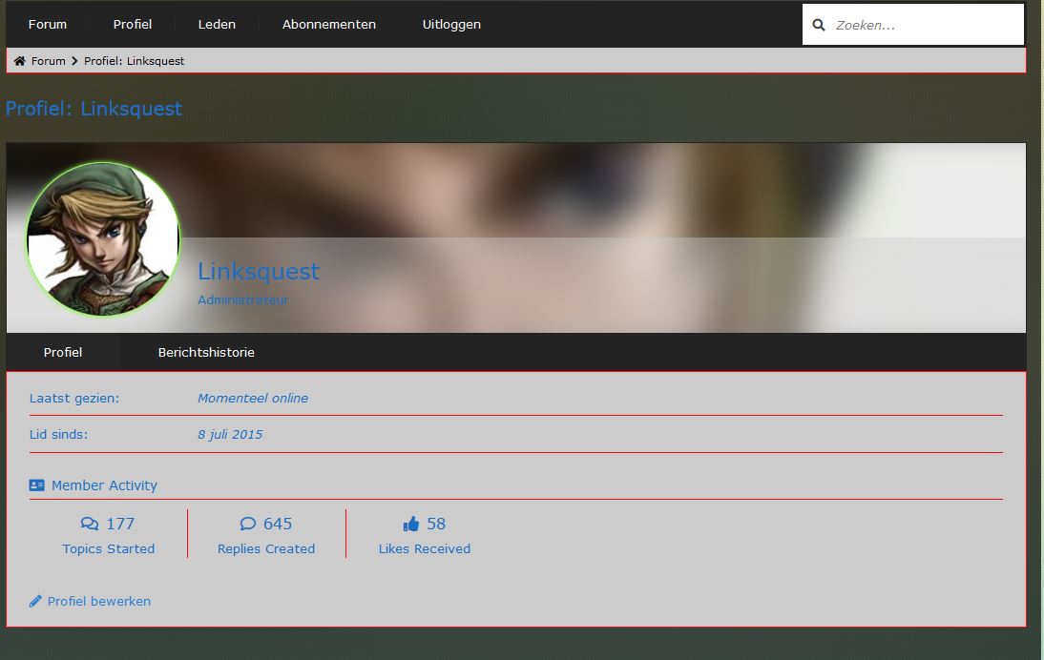Click the Replies Created comment icon

pyautogui.click(x=248, y=524)
